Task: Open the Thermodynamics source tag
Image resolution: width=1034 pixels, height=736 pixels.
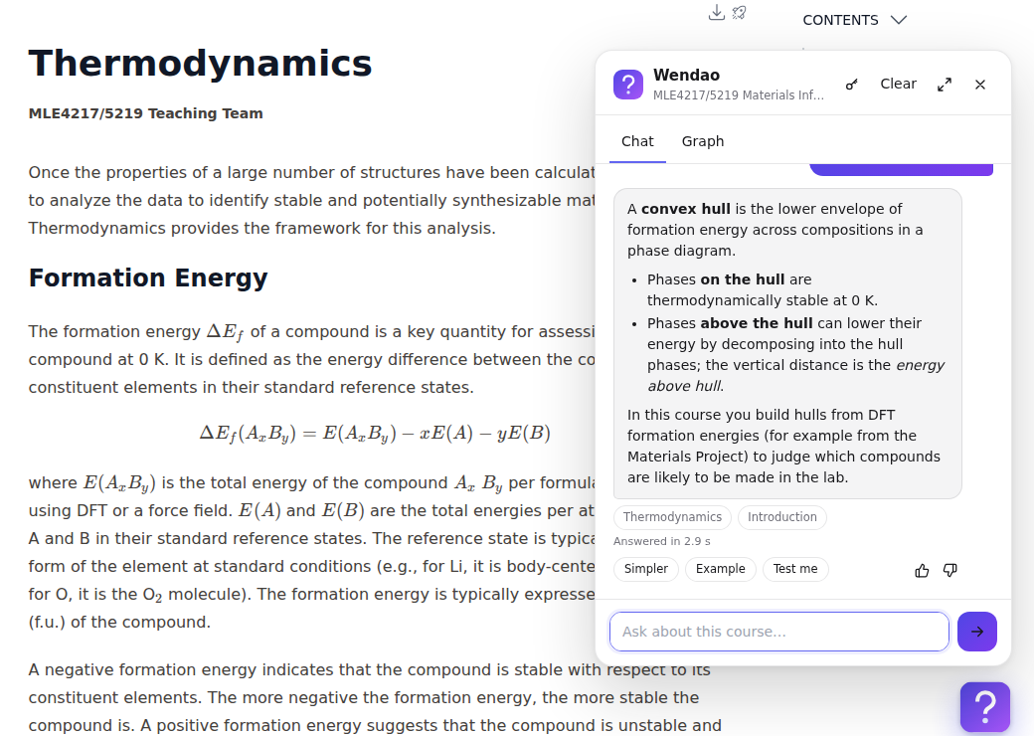Action: pyautogui.click(x=673, y=517)
